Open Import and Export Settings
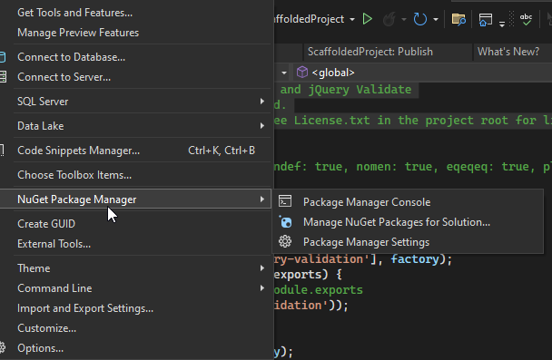This screenshot has height=360, width=552. coord(135,308)
